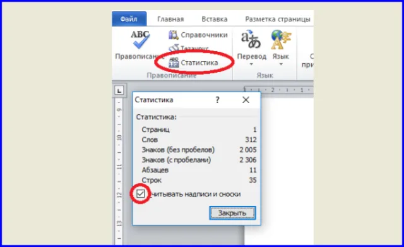Click the value 2 306
The width and height of the screenshot is (404, 247).
[x=248, y=160]
